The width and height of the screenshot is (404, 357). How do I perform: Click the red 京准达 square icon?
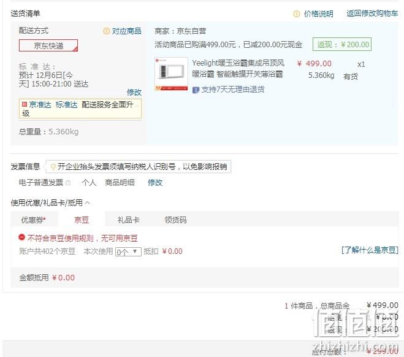pyautogui.click(x=25, y=104)
